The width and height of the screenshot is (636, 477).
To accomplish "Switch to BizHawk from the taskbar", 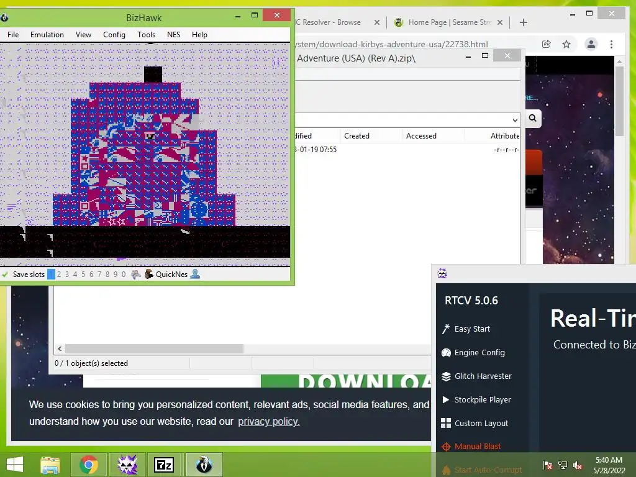I will click(204, 465).
